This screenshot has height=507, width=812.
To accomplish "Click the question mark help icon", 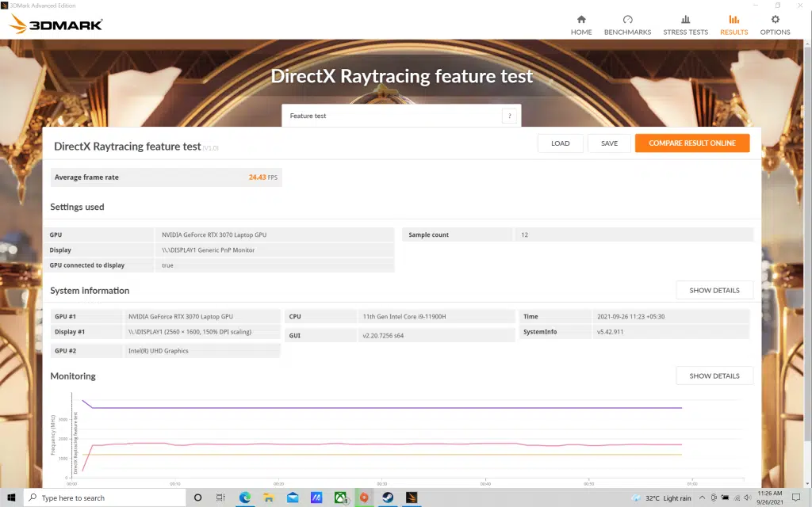I will coord(510,116).
